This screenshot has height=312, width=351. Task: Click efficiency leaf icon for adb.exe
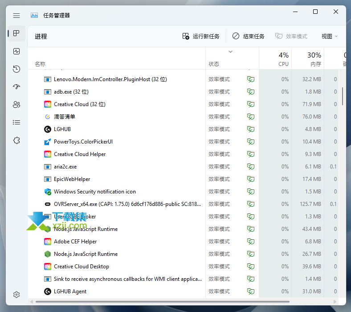(251, 92)
